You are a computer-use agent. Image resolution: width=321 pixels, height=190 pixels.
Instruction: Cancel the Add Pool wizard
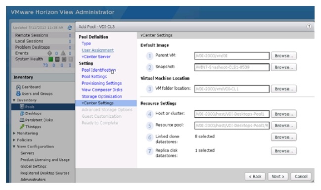click(301, 177)
